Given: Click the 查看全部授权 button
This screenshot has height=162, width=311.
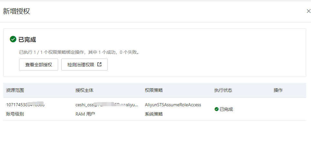Looking at the screenshot, I should pos(38,64).
